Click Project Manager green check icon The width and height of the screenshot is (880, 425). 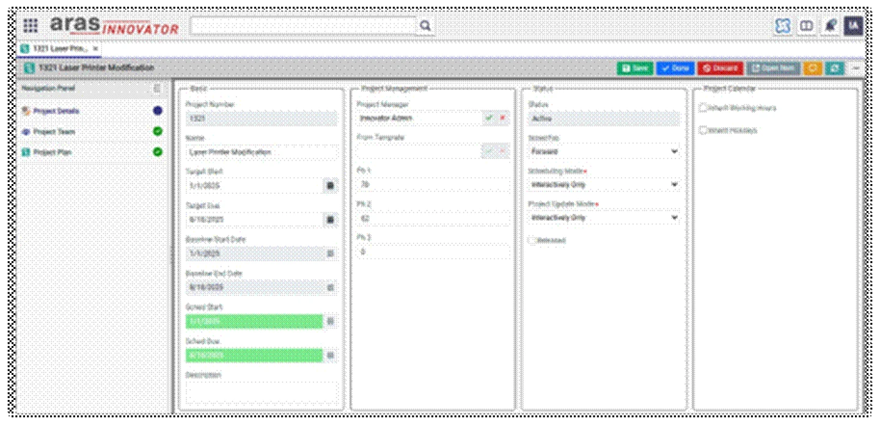[x=488, y=117]
